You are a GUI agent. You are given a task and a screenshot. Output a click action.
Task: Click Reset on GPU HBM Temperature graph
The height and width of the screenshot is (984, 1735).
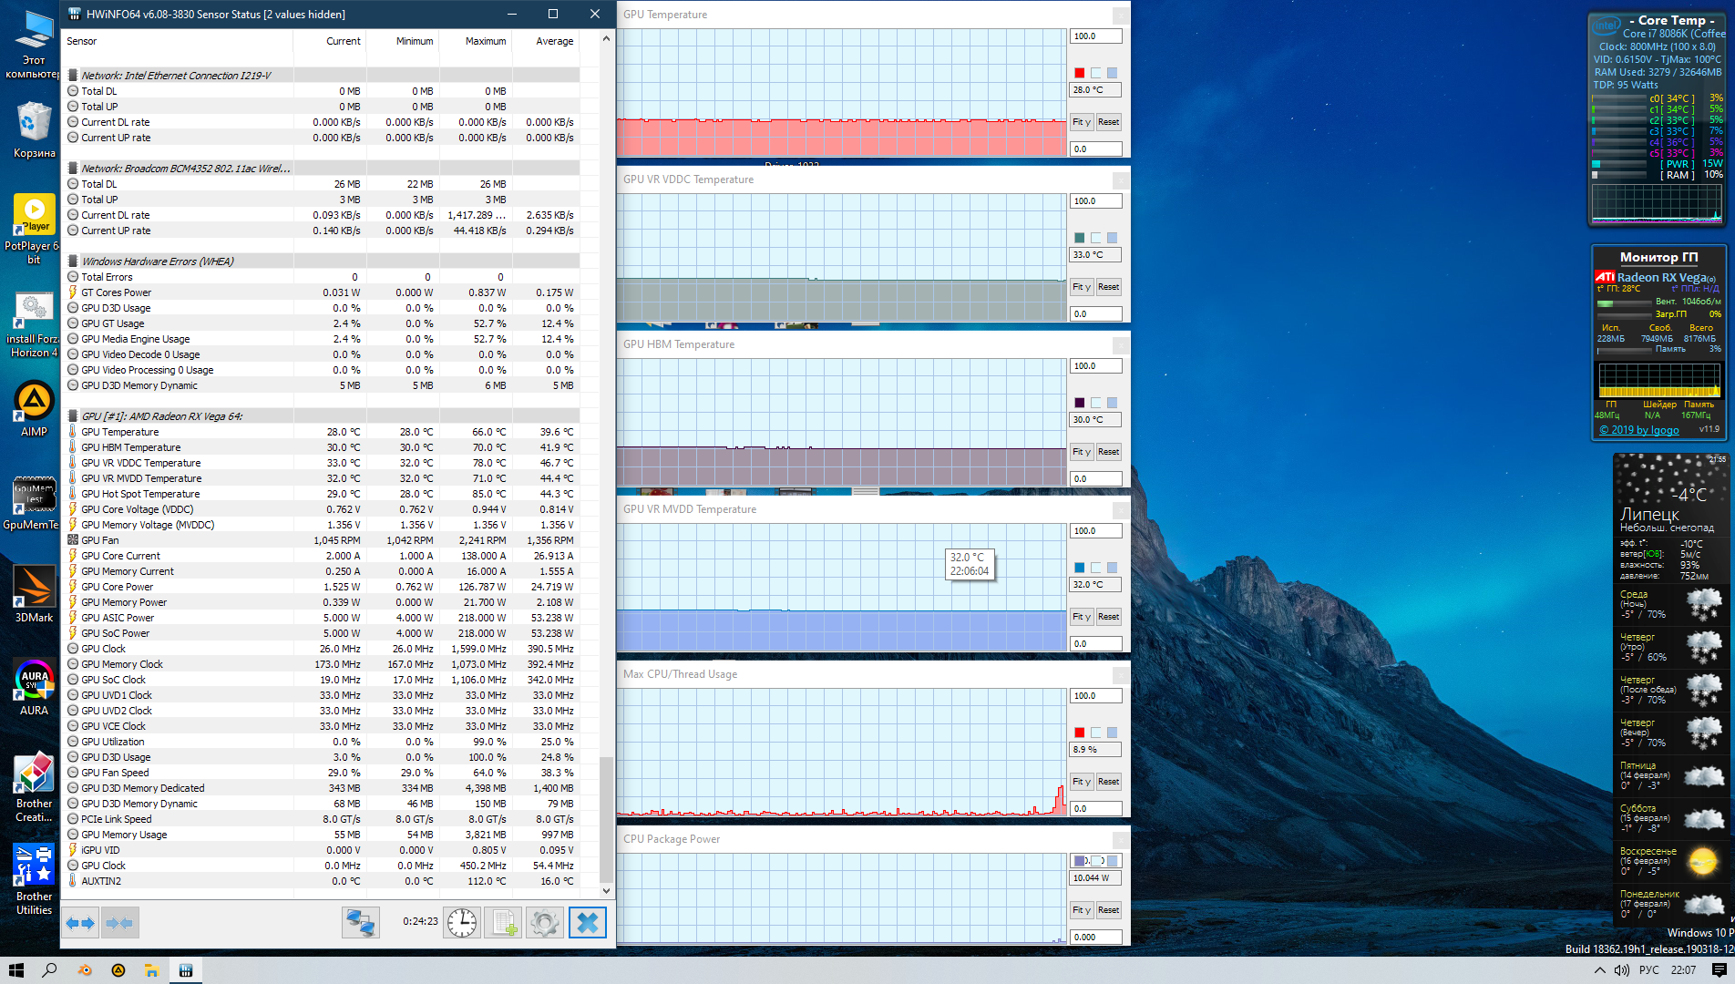pos(1108,452)
